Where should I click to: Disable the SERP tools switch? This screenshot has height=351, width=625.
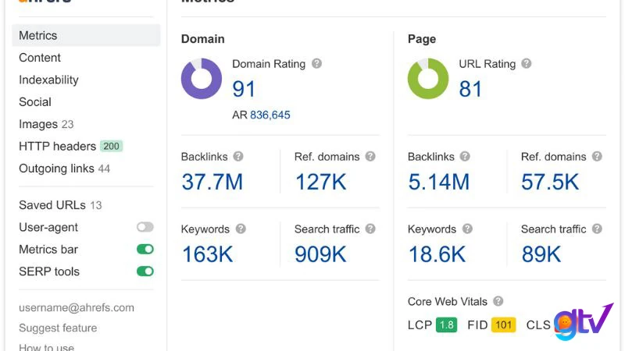click(145, 271)
